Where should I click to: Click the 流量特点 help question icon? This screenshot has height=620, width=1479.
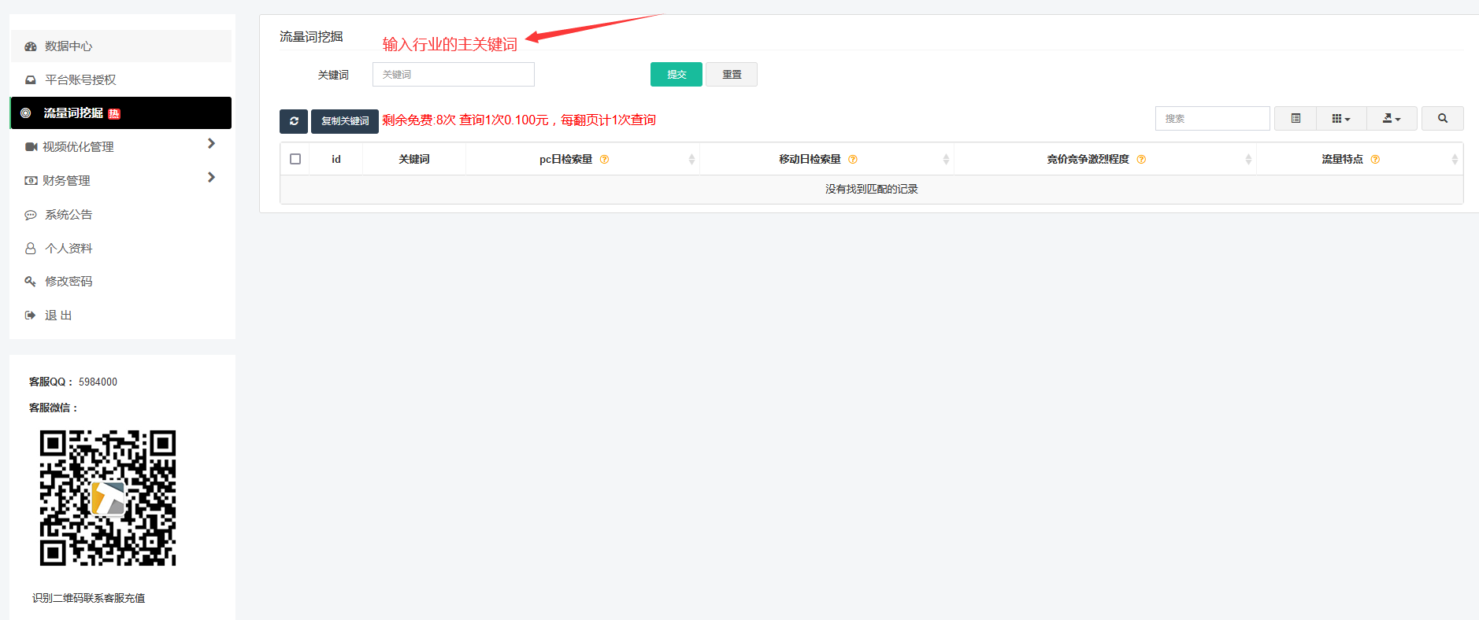(x=1375, y=160)
